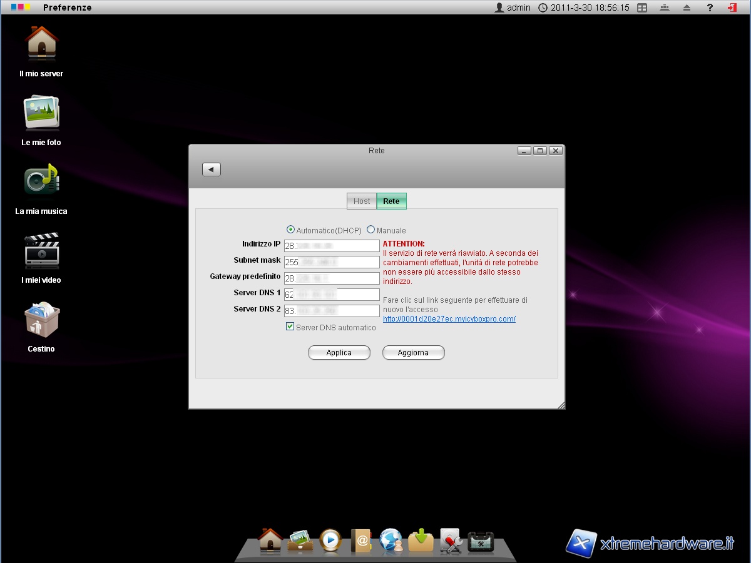Click the download folder icon in the dock
Screen dimensions: 751x563
tap(421, 540)
